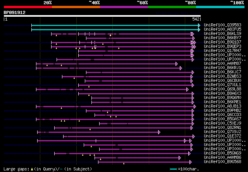Image resolution: width=248 pixels, height=172 pixels.
Task: Click the red 20% legend color segment
Action: coord(28,7)
